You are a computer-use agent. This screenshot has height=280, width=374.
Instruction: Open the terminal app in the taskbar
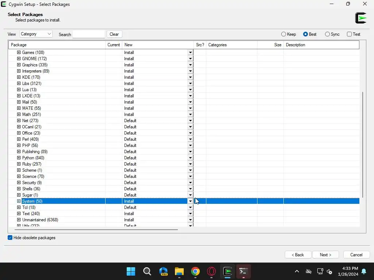tap(243, 271)
